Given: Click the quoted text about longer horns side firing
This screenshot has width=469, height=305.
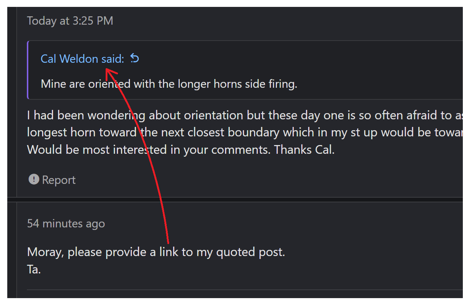Looking at the screenshot, I should point(169,84).
